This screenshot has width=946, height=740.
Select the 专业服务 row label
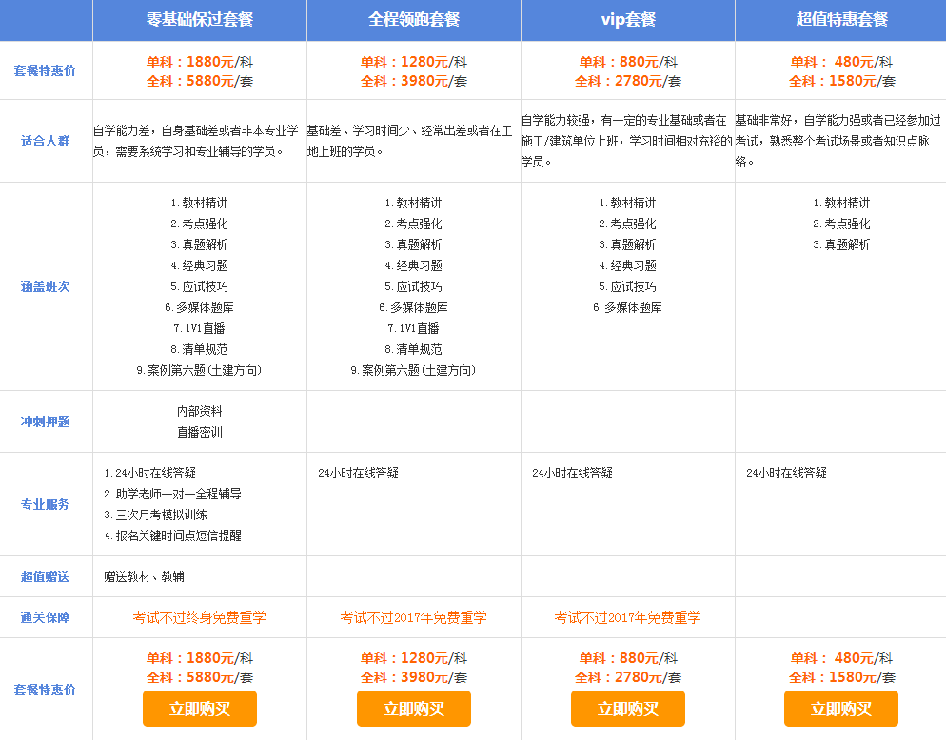point(46,504)
